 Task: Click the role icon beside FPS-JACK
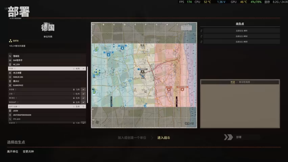tap(10, 119)
